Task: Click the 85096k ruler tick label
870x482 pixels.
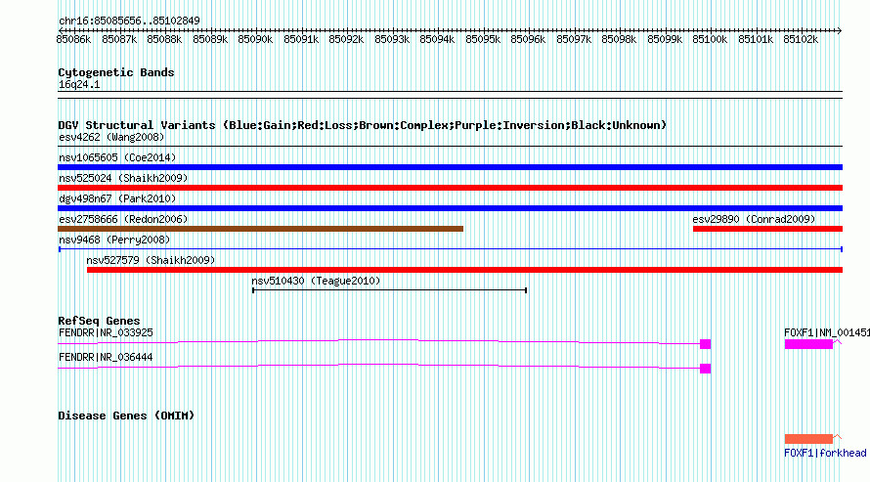Action: click(x=528, y=39)
